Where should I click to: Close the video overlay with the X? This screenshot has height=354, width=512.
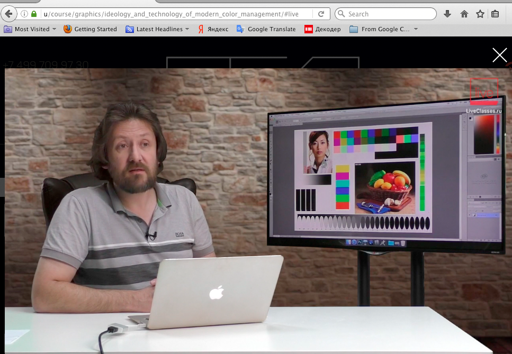pos(500,55)
